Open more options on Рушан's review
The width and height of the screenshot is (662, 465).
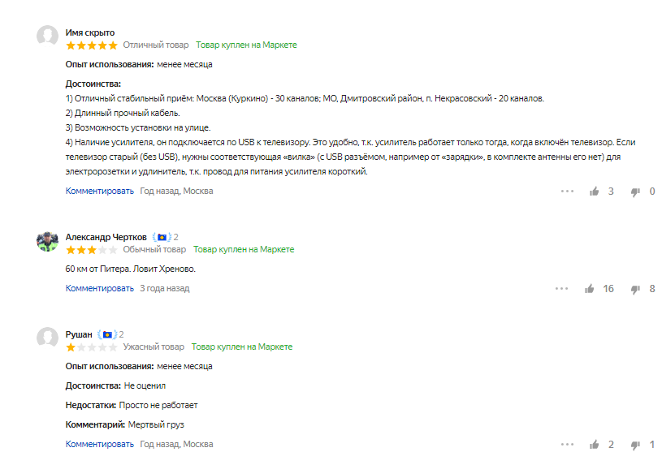567,445
